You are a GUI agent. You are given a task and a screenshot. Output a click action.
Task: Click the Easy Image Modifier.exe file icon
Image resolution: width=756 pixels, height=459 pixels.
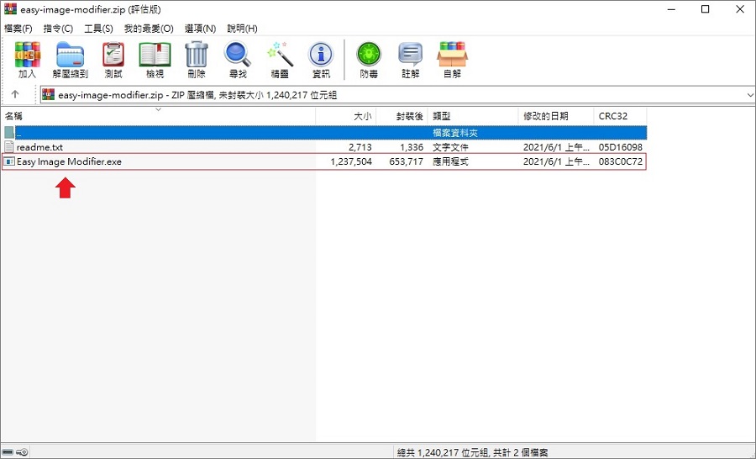(x=8, y=161)
